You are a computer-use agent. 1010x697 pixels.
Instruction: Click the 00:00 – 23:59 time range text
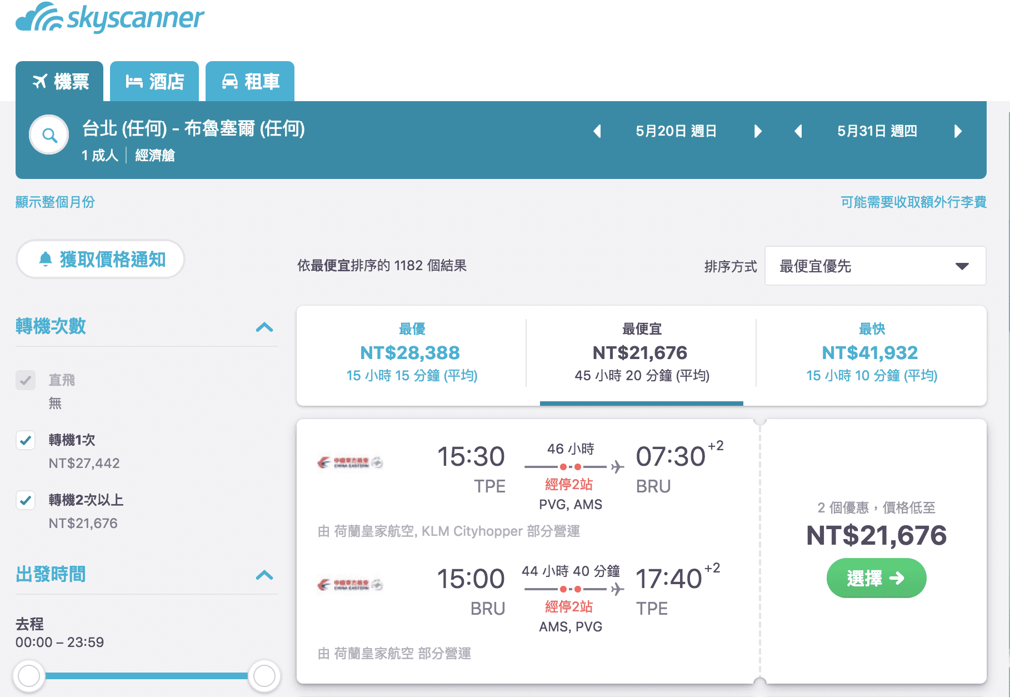click(59, 642)
